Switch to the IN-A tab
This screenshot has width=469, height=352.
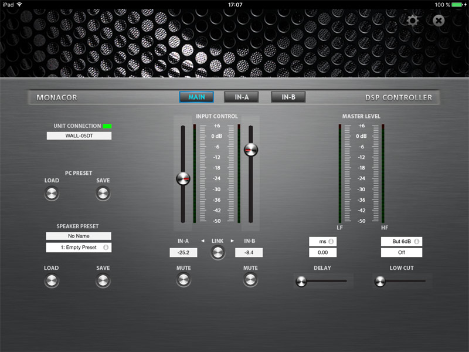[x=242, y=97]
